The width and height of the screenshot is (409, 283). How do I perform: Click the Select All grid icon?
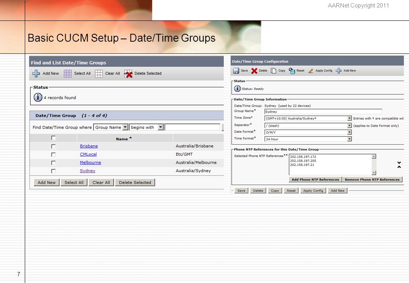(x=68, y=74)
